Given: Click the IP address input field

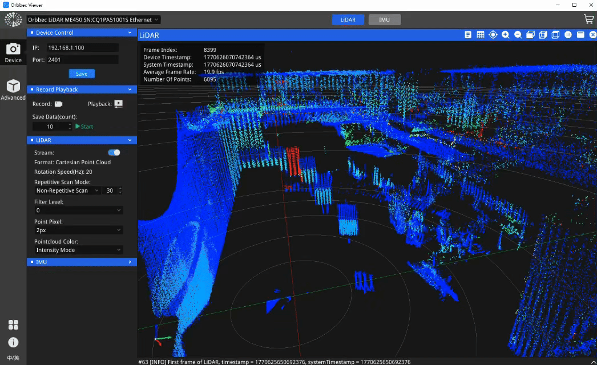Looking at the screenshot, I should [x=82, y=47].
